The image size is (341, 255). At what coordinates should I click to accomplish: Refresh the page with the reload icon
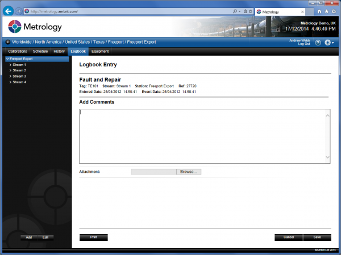coord(251,11)
